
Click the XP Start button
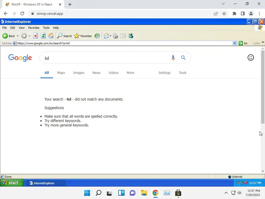[12, 183]
